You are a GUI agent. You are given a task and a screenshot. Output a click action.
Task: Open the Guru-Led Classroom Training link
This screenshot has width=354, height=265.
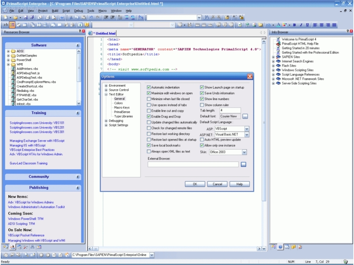click(x=28, y=163)
